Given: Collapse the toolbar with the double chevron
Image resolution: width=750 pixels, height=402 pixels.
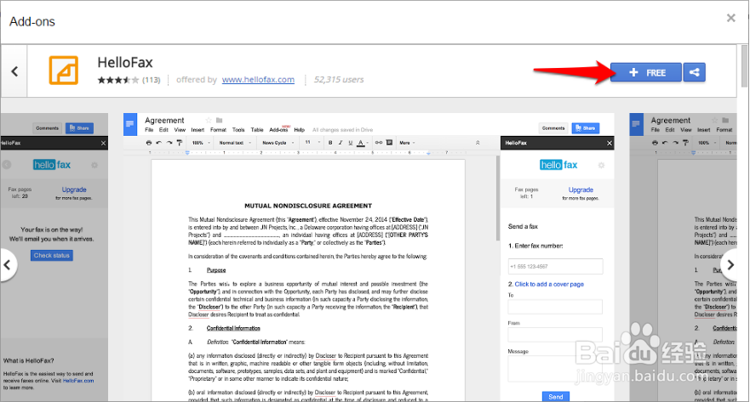Looking at the screenshot, I should click(x=478, y=143).
